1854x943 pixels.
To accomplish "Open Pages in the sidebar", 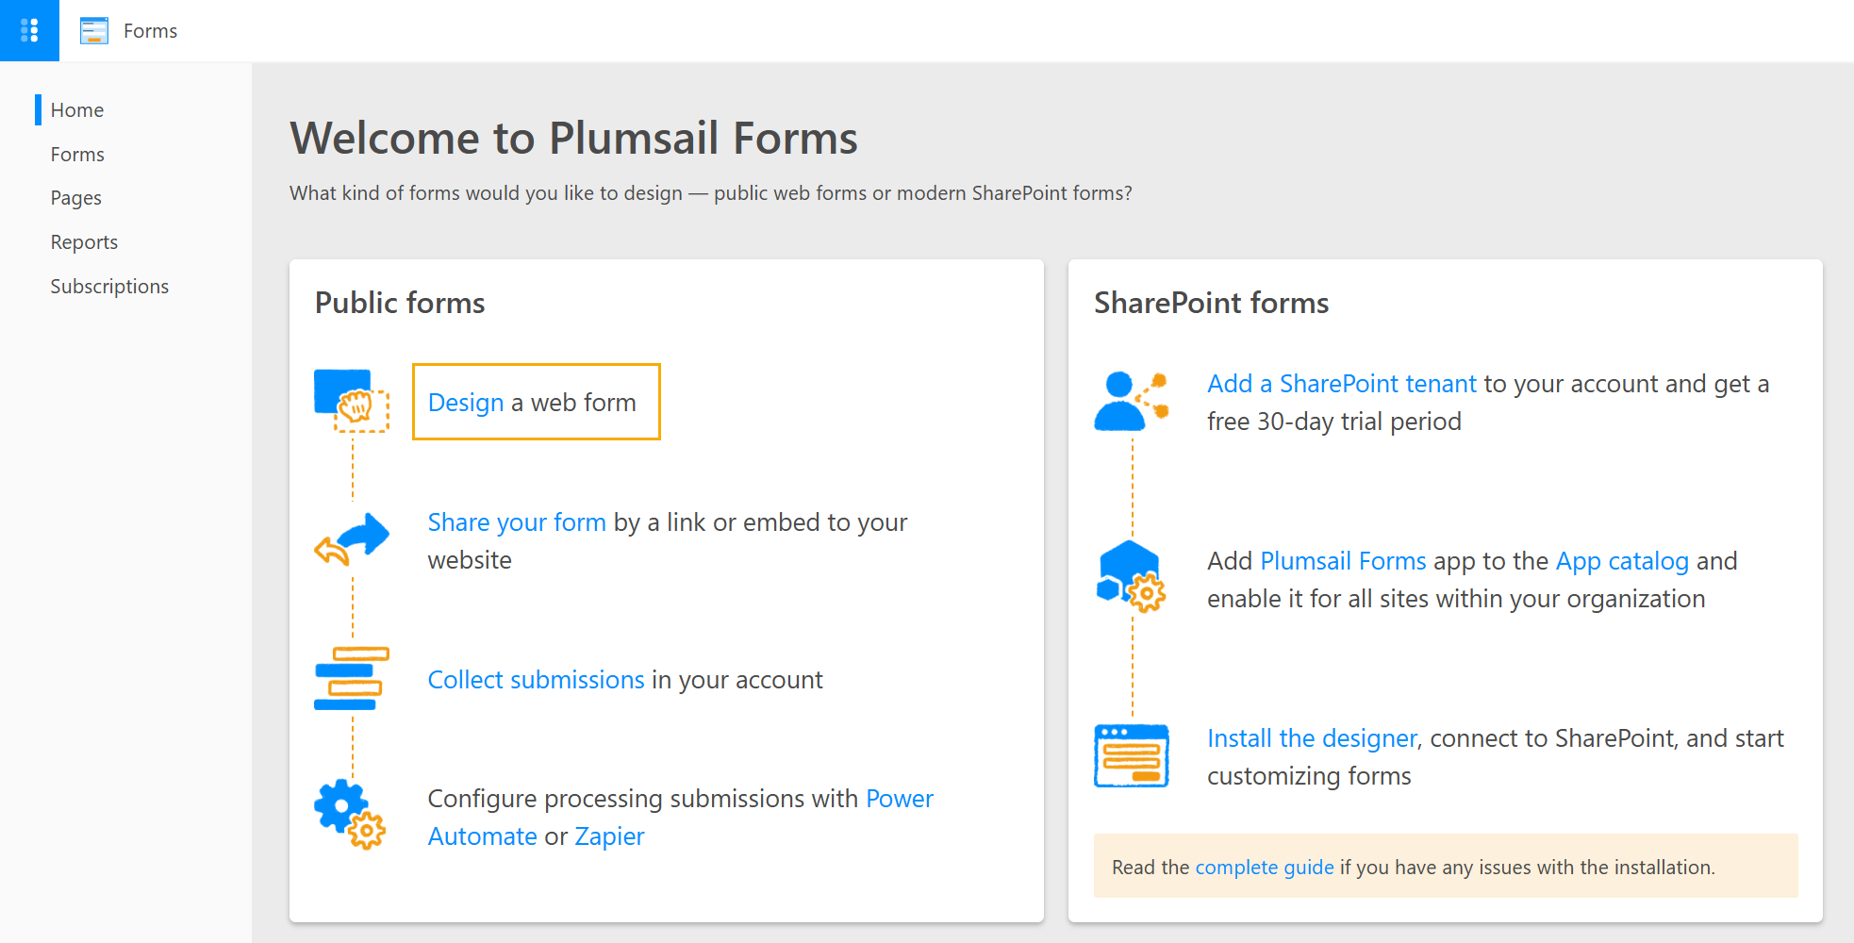I will [76, 198].
